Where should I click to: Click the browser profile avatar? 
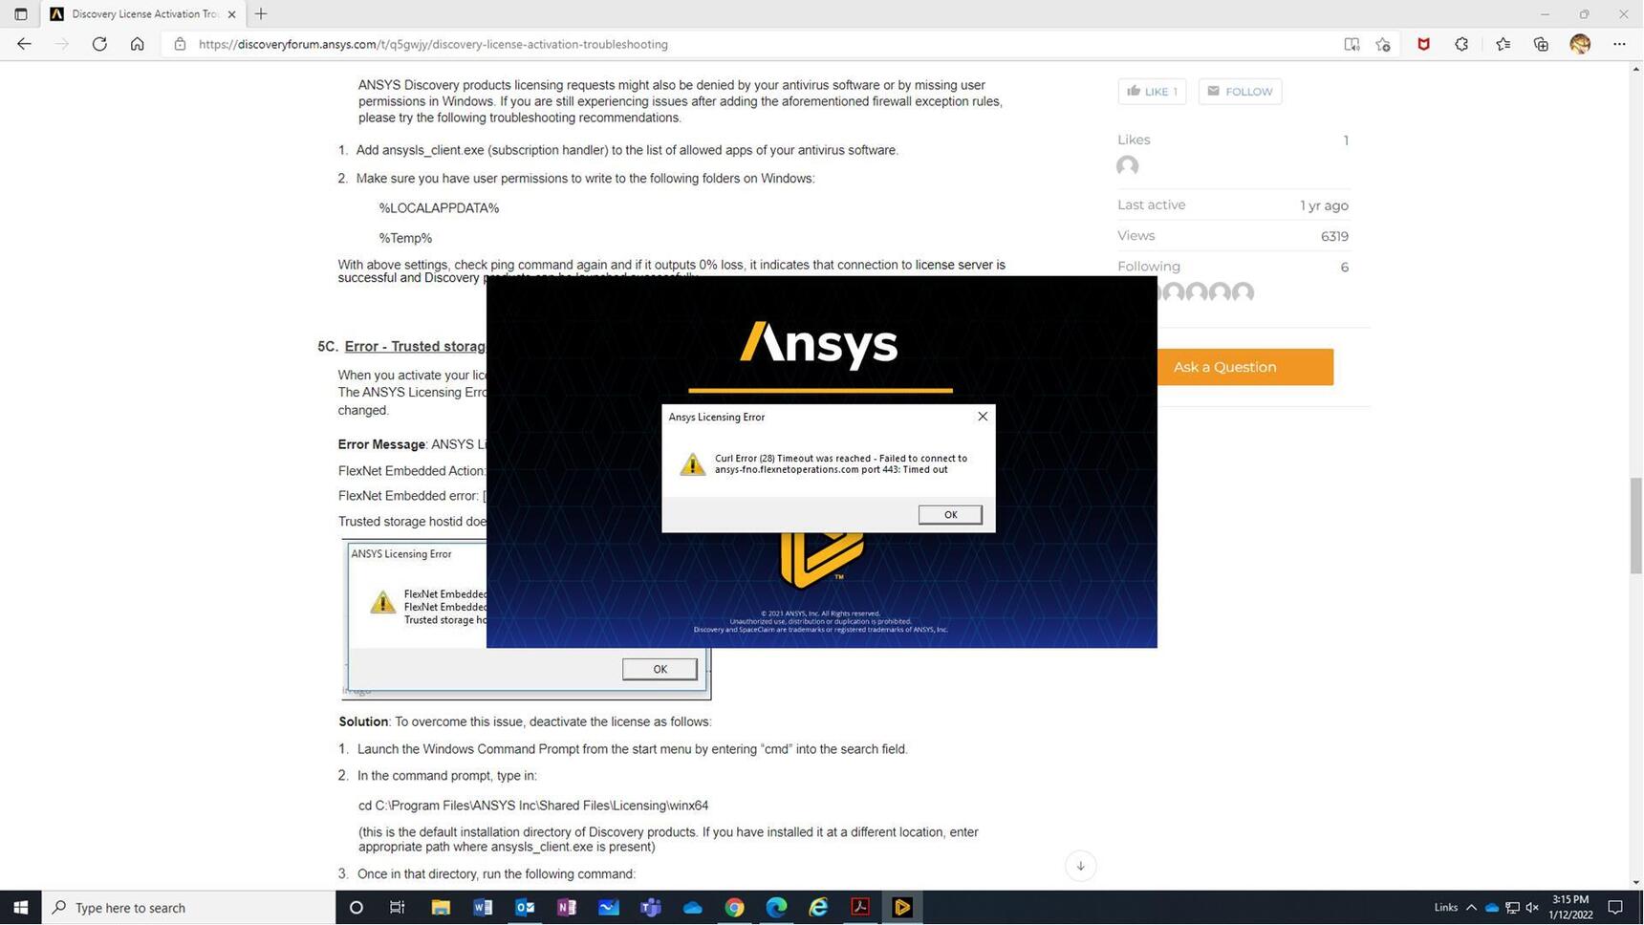click(x=1580, y=44)
